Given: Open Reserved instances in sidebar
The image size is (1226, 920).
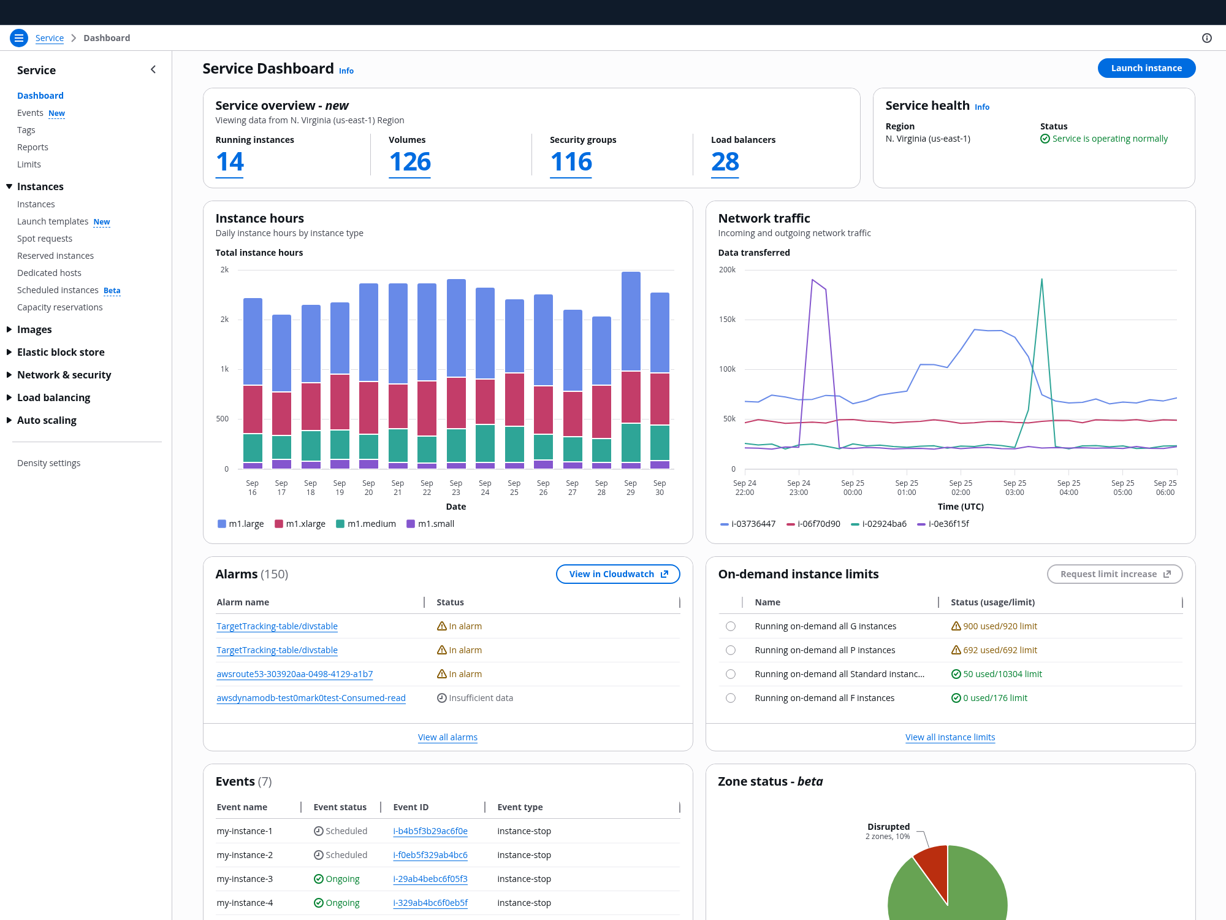Looking at the screenshot, I should pyautogui.click(x=55, y=256).
